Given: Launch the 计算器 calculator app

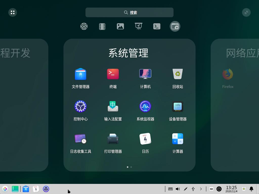Looking at the screenshot, I should tap(178, 139).
